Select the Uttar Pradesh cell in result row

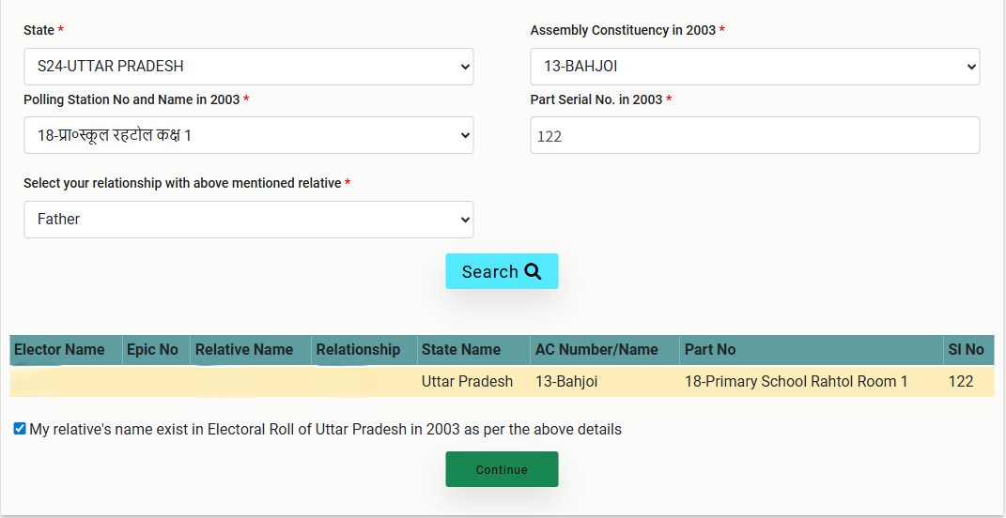467,382
